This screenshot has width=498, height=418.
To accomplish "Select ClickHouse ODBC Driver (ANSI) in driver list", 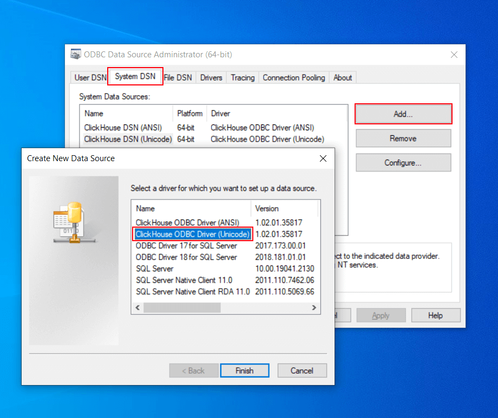I will (187, 222).
